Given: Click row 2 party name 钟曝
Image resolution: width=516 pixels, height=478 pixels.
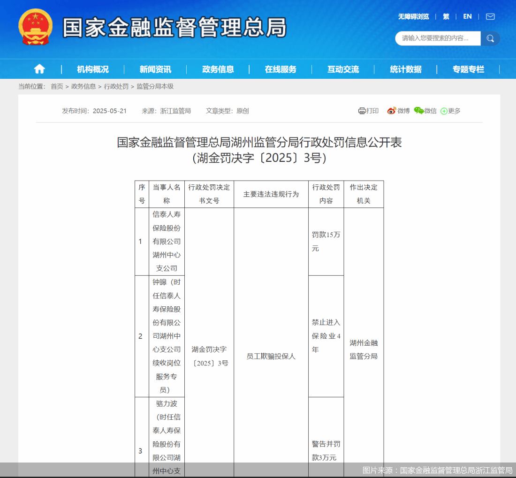Looking at the screenshot, I should coord(167,336).
